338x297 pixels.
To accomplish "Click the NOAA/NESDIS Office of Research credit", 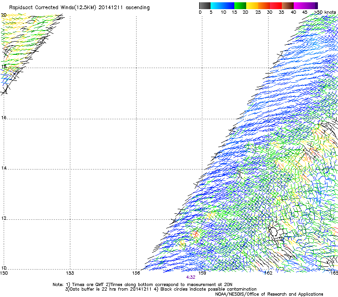I will pyautogui.click(x=269, y=294).
